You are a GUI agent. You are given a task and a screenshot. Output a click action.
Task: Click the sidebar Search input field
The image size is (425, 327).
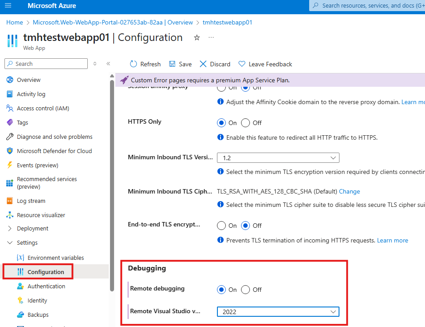pos(46,64)
